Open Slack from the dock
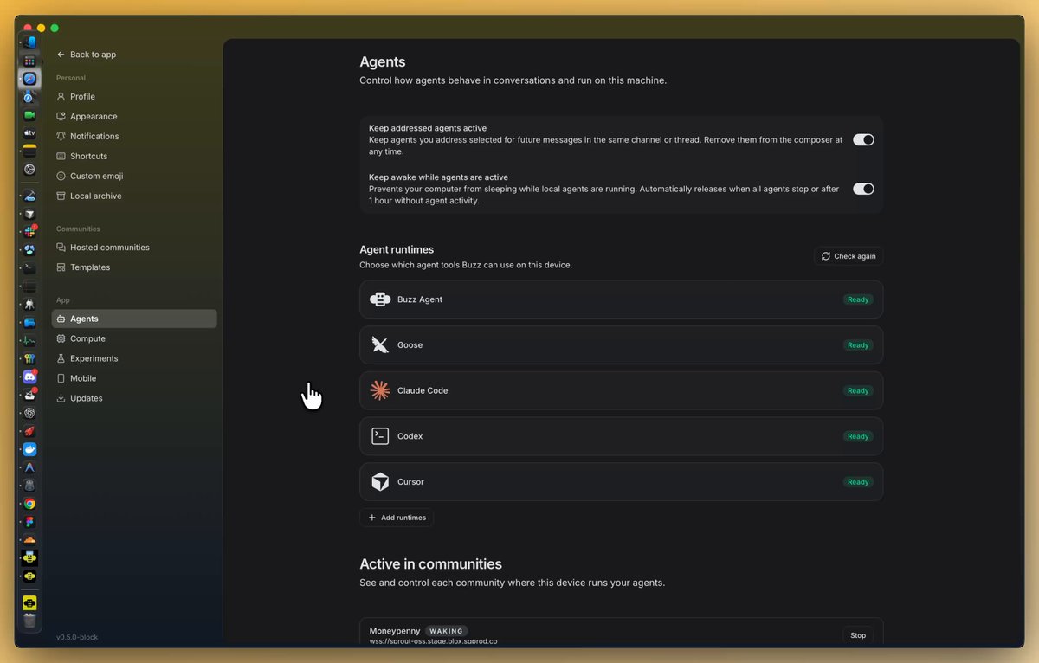The height and width of the screenshot is (663, 1039). click(29, 231)
